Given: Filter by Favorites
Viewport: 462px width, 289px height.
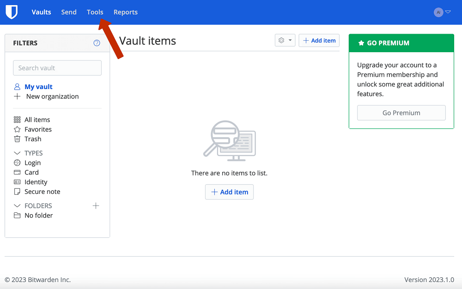Looking at the screenshot, I should tap(38, 129).
